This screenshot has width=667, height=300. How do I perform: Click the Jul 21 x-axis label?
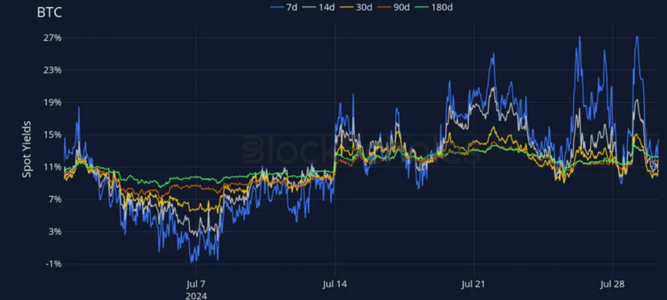click(474, 284)
